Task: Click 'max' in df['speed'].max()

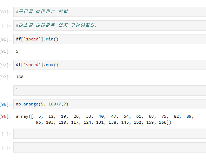Action: click(x=50, y=65)
